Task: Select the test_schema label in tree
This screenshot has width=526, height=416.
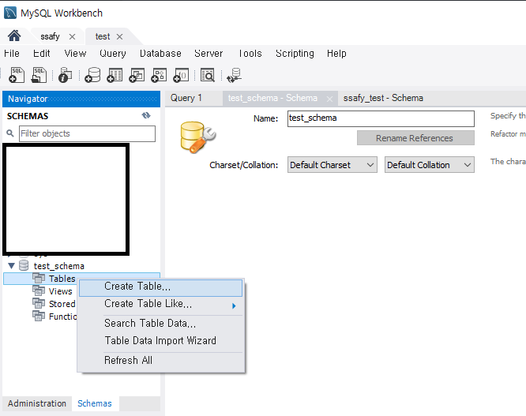Action: 59,266
